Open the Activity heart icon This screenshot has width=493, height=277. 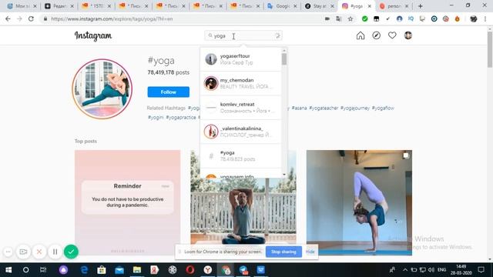(392, 35)
